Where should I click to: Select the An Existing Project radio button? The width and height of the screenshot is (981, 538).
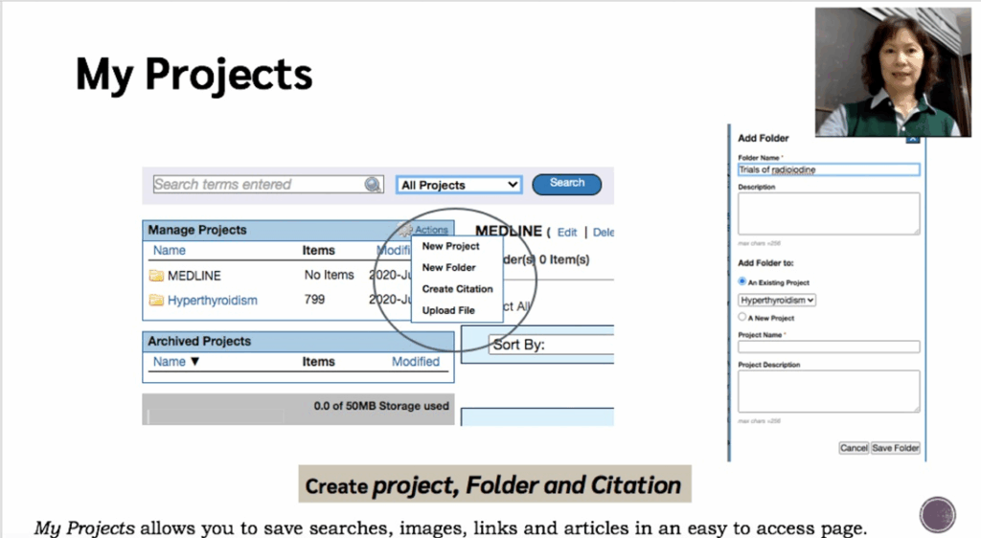(x=742, y=282)
